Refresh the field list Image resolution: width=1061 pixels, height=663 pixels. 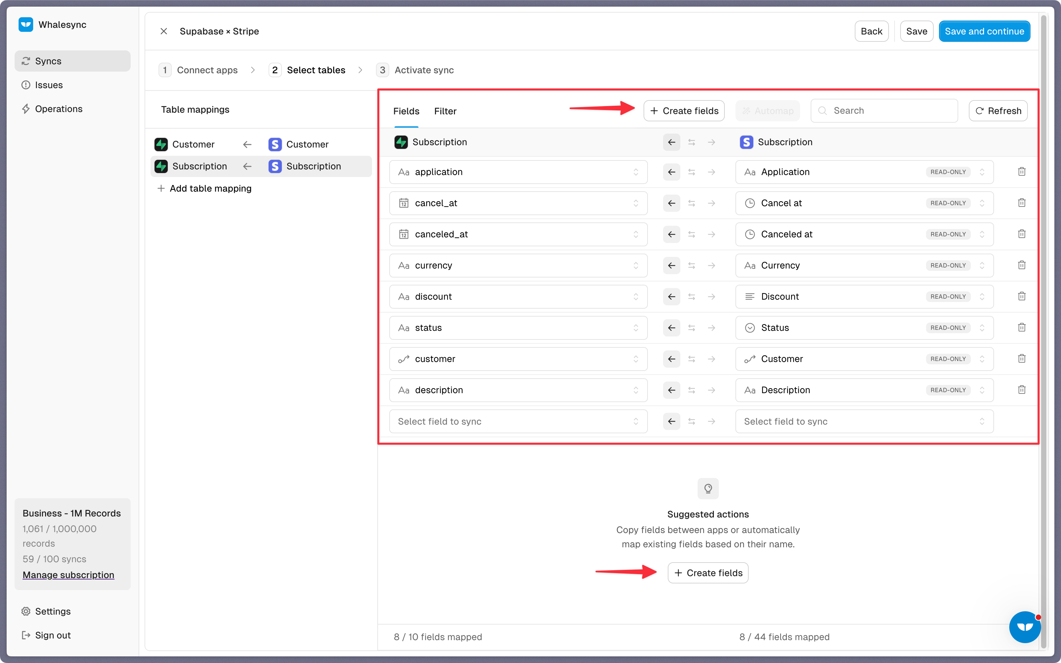(998, 110)
